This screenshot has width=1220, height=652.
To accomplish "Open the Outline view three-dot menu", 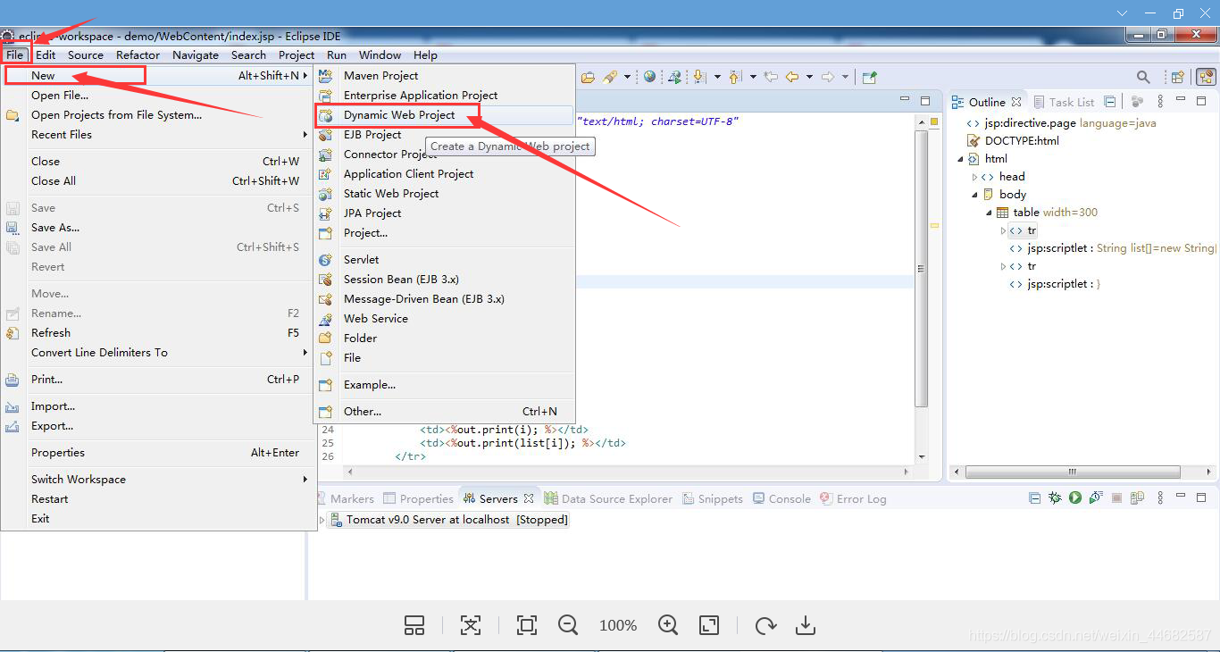I will 1160,102.
